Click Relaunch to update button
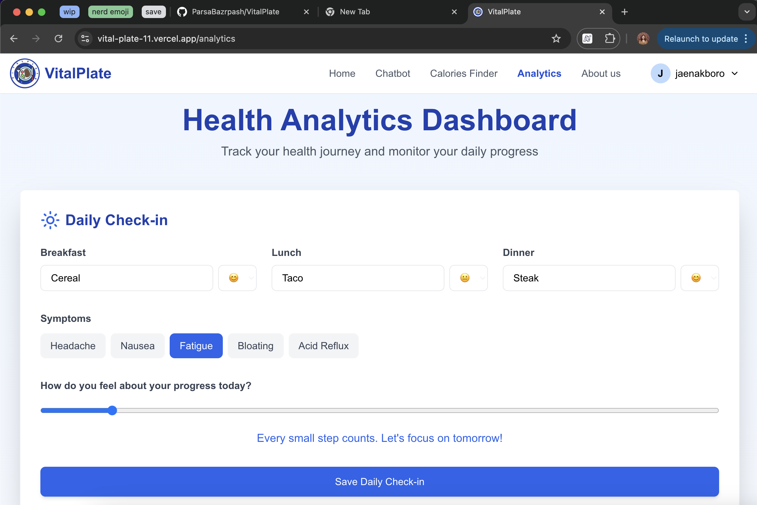 [701, 39]
